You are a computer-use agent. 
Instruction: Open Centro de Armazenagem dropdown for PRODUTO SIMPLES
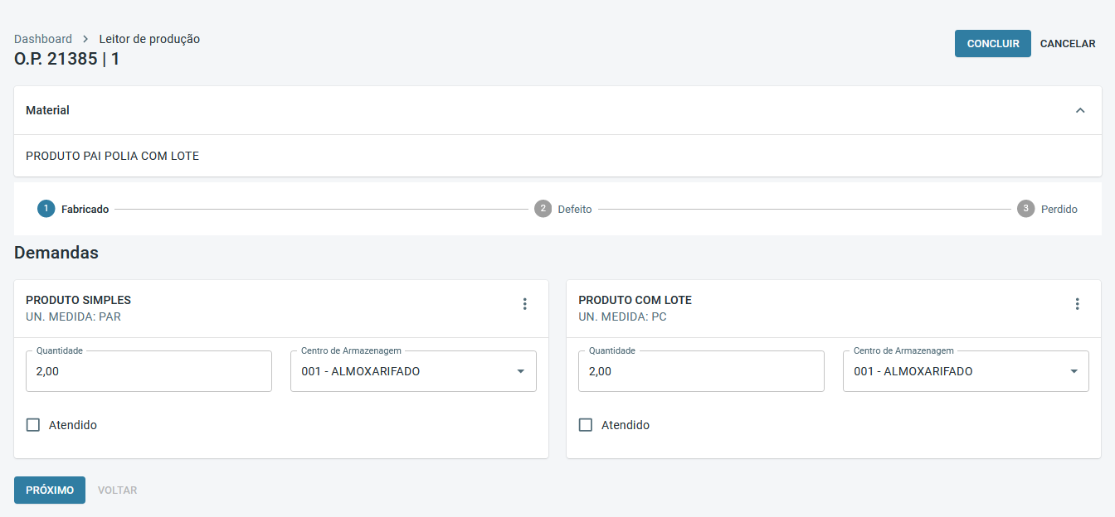[x=413, y=371]
